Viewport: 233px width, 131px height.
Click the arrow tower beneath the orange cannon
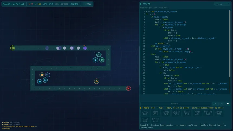[x=40, y=81]
